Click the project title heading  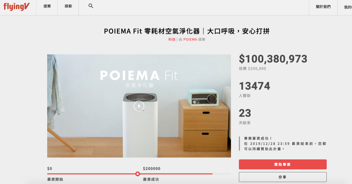point(187,31)
